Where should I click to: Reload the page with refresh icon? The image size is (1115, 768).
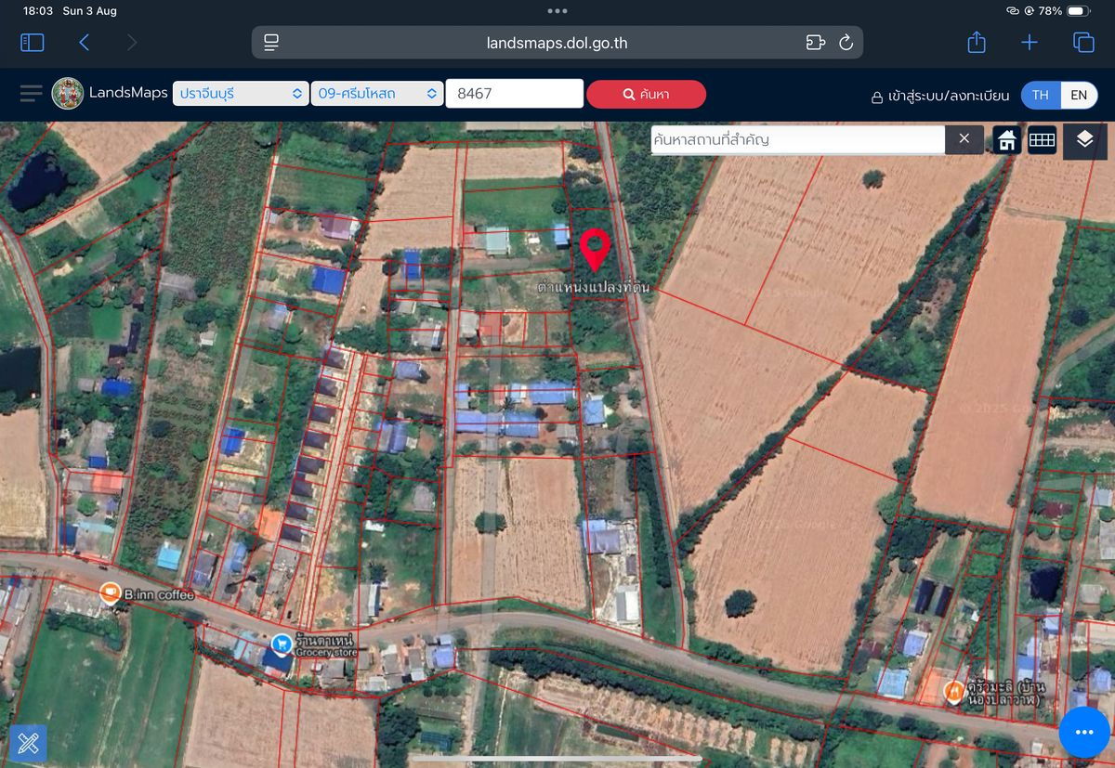(x=846, y=43)
